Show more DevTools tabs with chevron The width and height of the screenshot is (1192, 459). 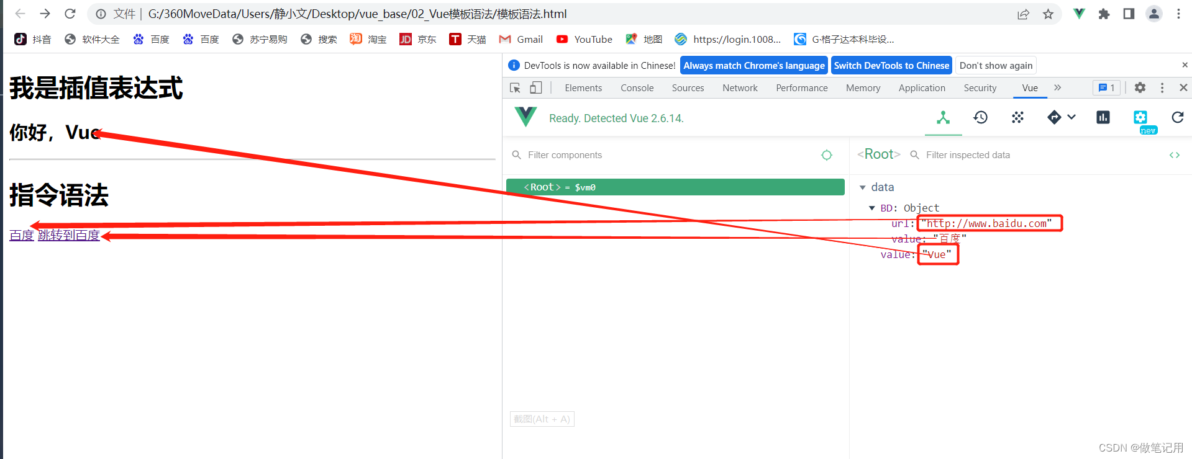pos(1058,88)
